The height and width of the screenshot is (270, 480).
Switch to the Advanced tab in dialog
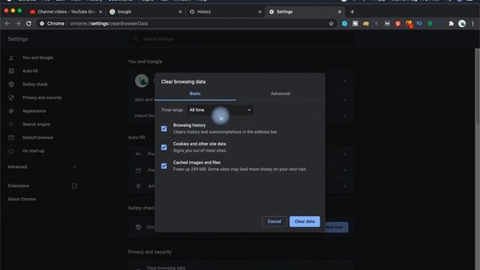point(280,94)
